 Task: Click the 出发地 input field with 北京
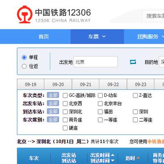[x=96, y=61]
